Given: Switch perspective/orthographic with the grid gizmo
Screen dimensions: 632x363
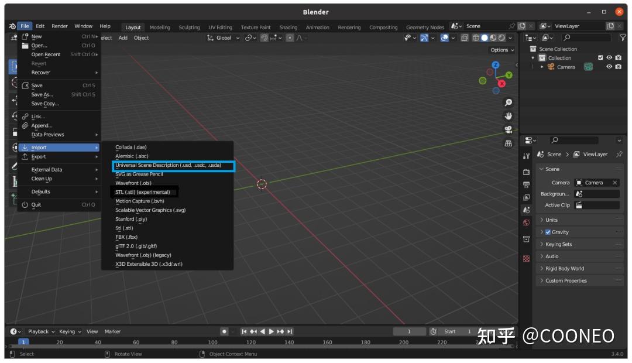Looking at the screenshot, I should 509,143.
